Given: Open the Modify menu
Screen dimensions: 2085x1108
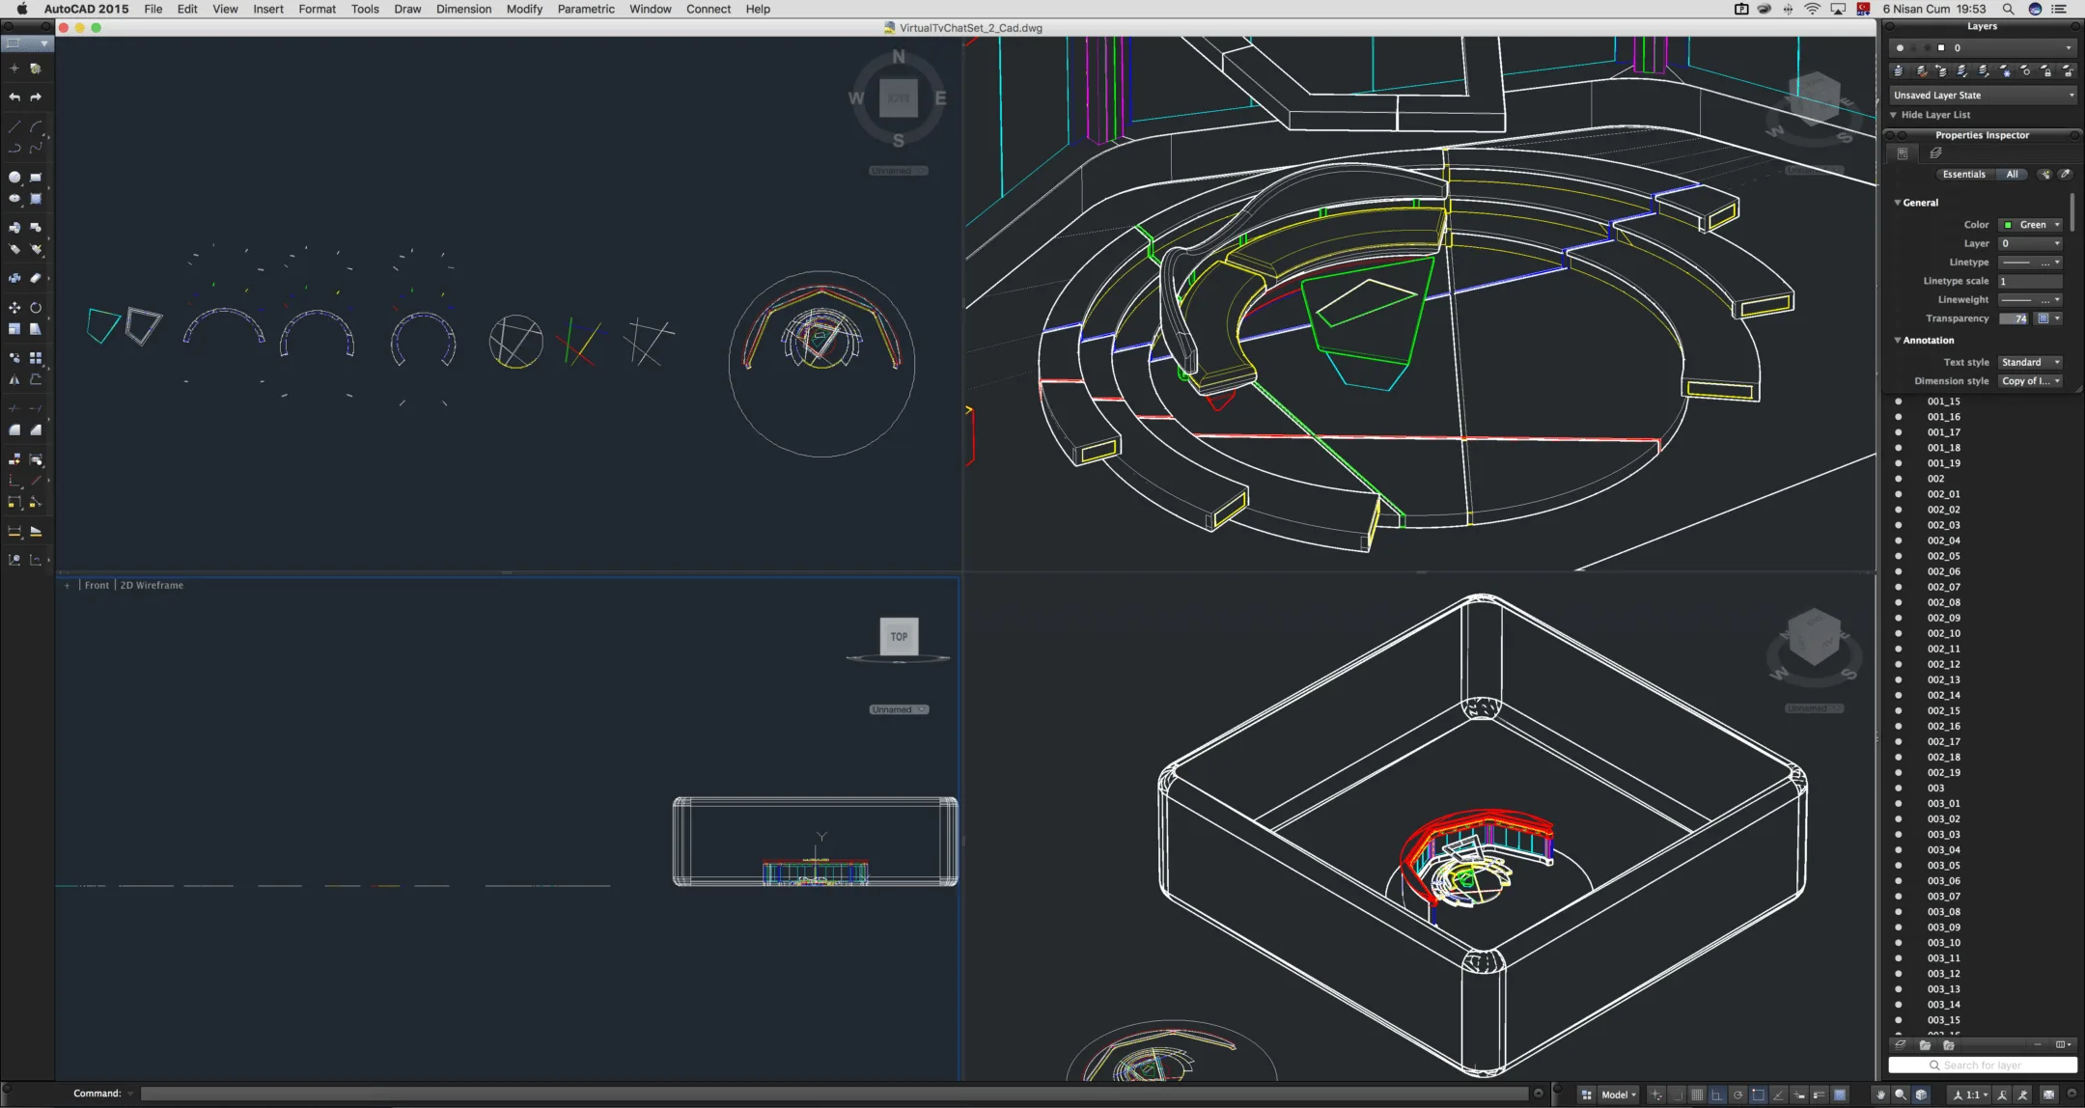Looking at the screenshot, I should coord(524,10).
